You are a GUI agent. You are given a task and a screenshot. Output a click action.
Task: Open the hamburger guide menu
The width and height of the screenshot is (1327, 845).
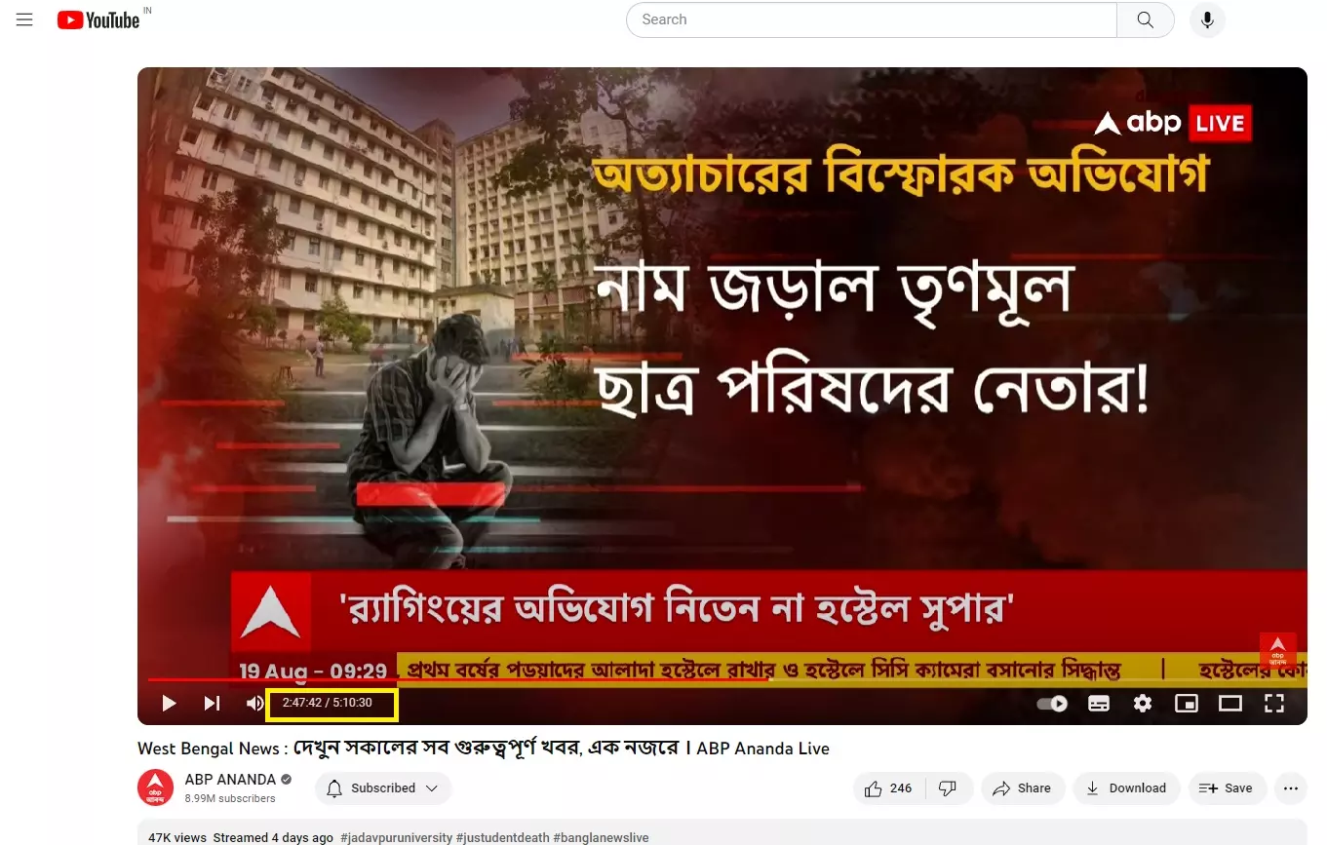pyautogui.click(x=25, y=19)
